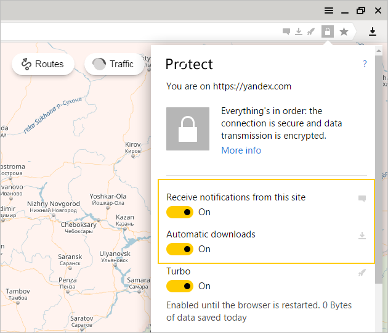
Task: Show Traffic on the map
Action: (x=114, y=64)
